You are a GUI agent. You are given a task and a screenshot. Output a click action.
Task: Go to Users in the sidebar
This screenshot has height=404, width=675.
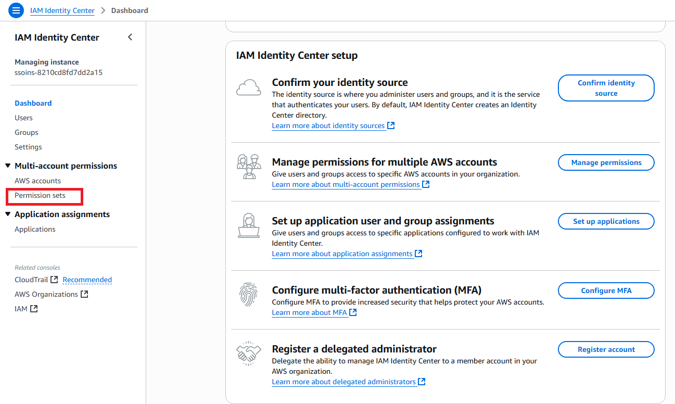pyautogui.click(x=23, y=118)
